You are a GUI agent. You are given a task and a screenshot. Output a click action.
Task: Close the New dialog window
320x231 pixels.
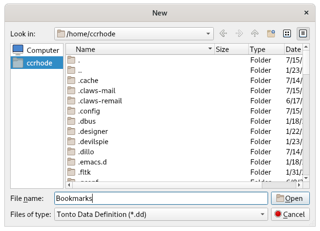coord(306,13)
